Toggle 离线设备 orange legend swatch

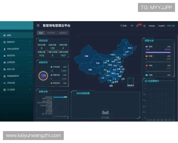tap(52, 83)
